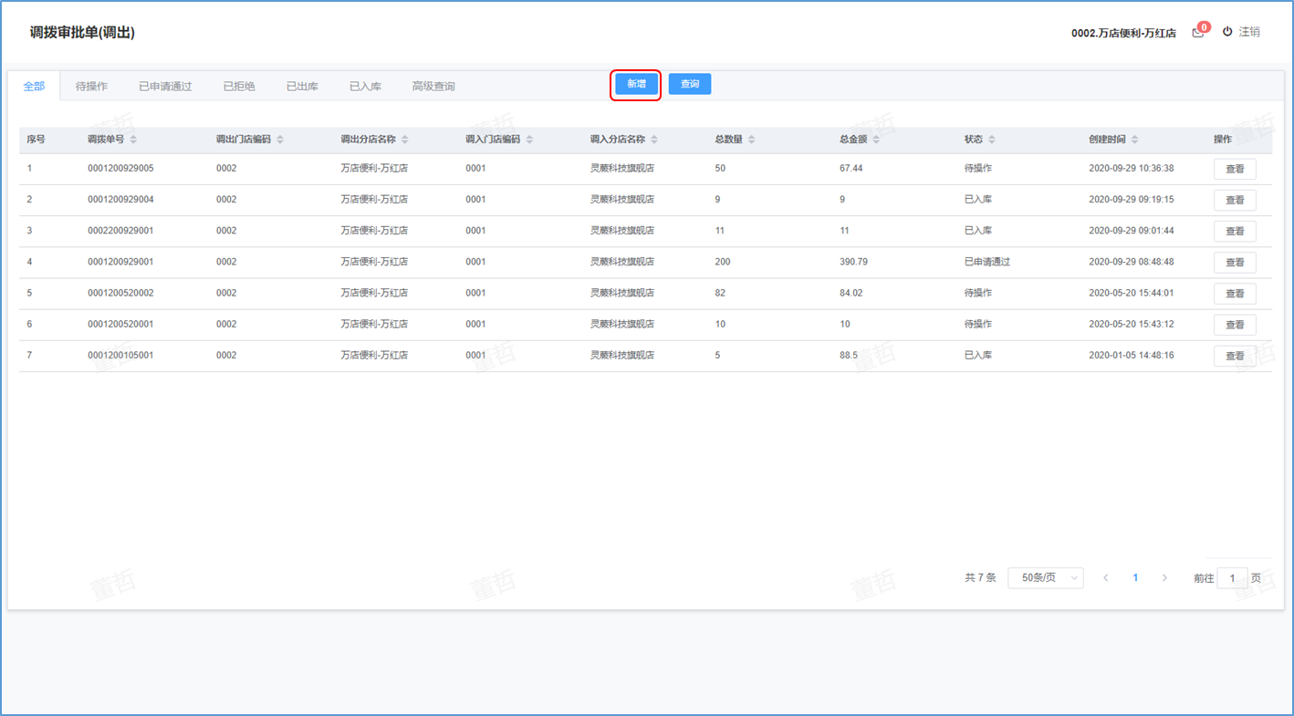Click the page jump number input field

point(1232,578)
